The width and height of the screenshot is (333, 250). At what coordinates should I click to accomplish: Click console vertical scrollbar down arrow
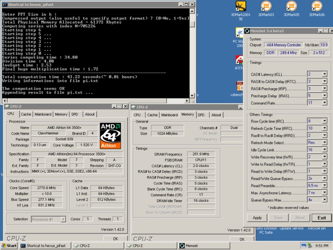coord(192,96)
